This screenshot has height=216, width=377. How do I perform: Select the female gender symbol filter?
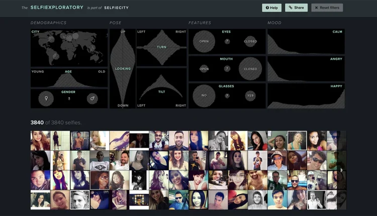[x=46, y=98]
